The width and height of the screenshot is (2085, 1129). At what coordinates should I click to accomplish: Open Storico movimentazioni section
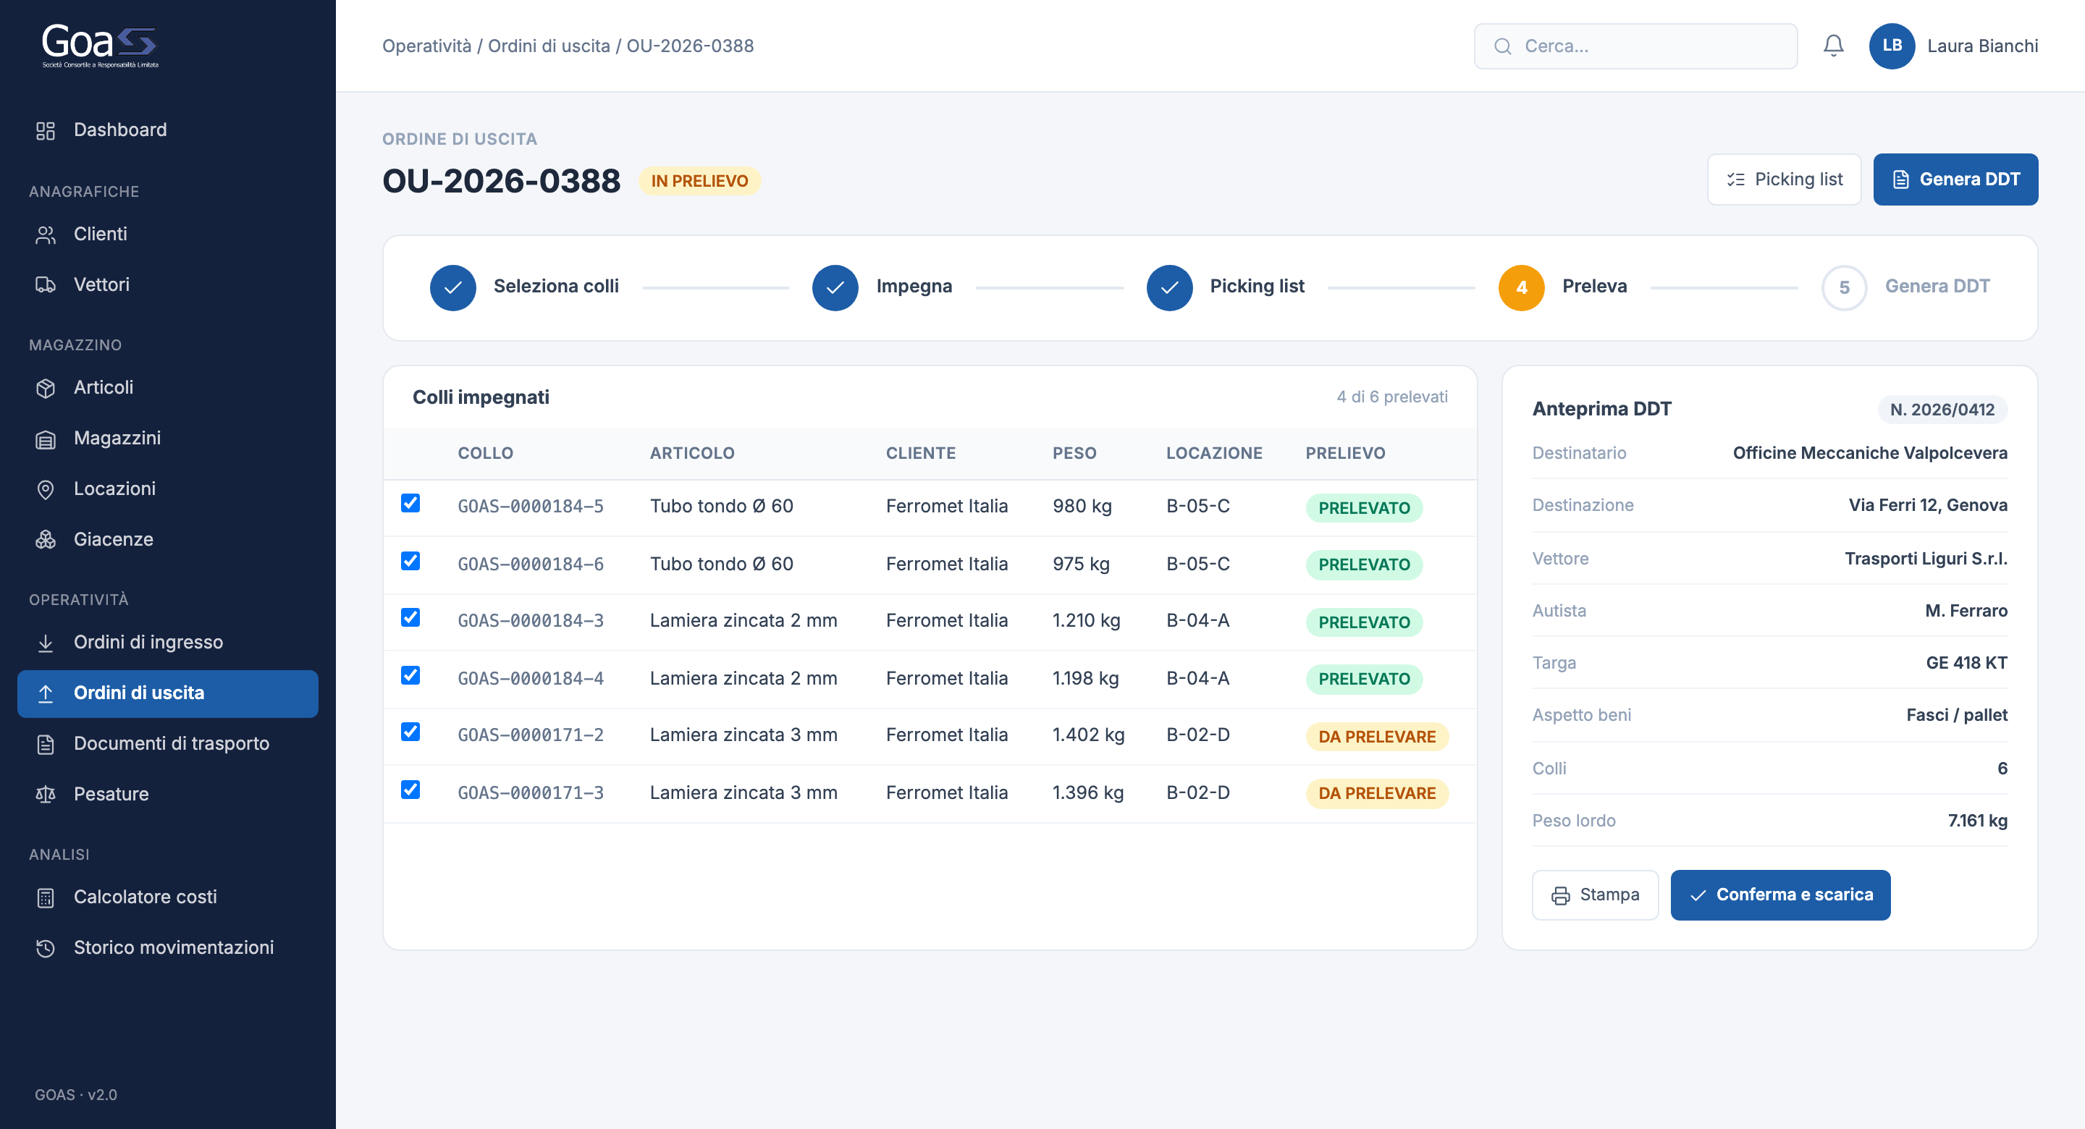coord(167,948)
